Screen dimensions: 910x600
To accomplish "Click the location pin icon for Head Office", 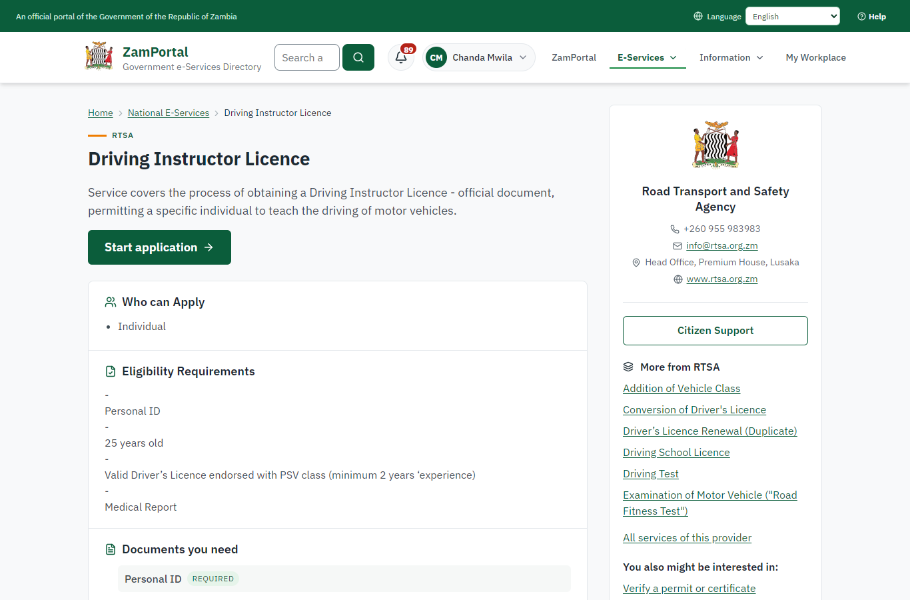I will point(636,263).
